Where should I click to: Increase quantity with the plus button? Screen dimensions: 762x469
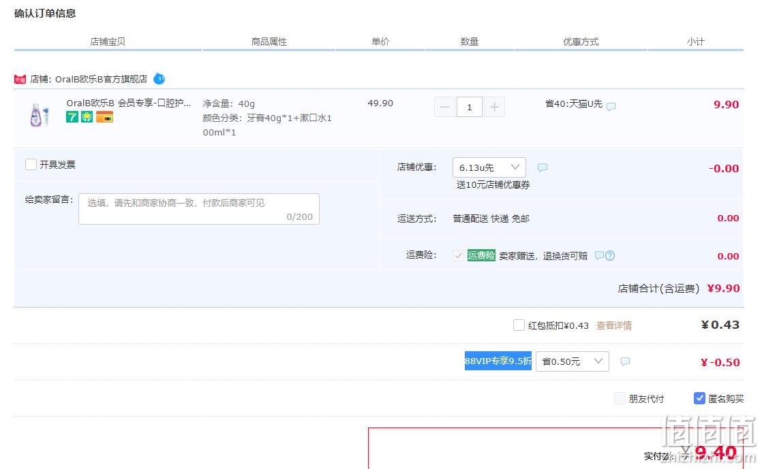click(x=494, y=107)
